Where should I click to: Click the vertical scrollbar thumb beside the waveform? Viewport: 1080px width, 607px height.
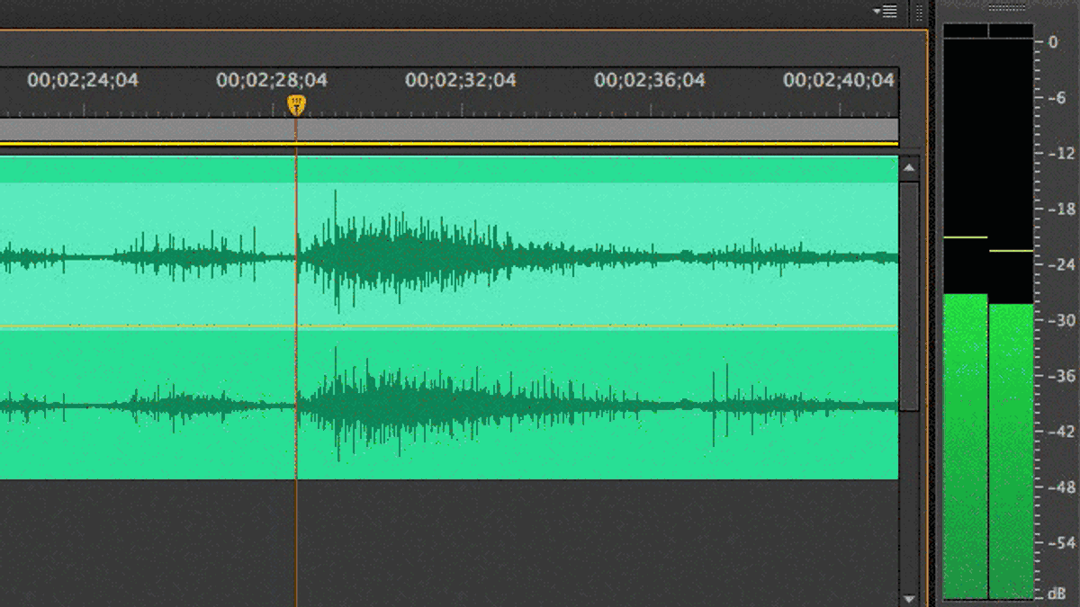click(x=909, y=297)
